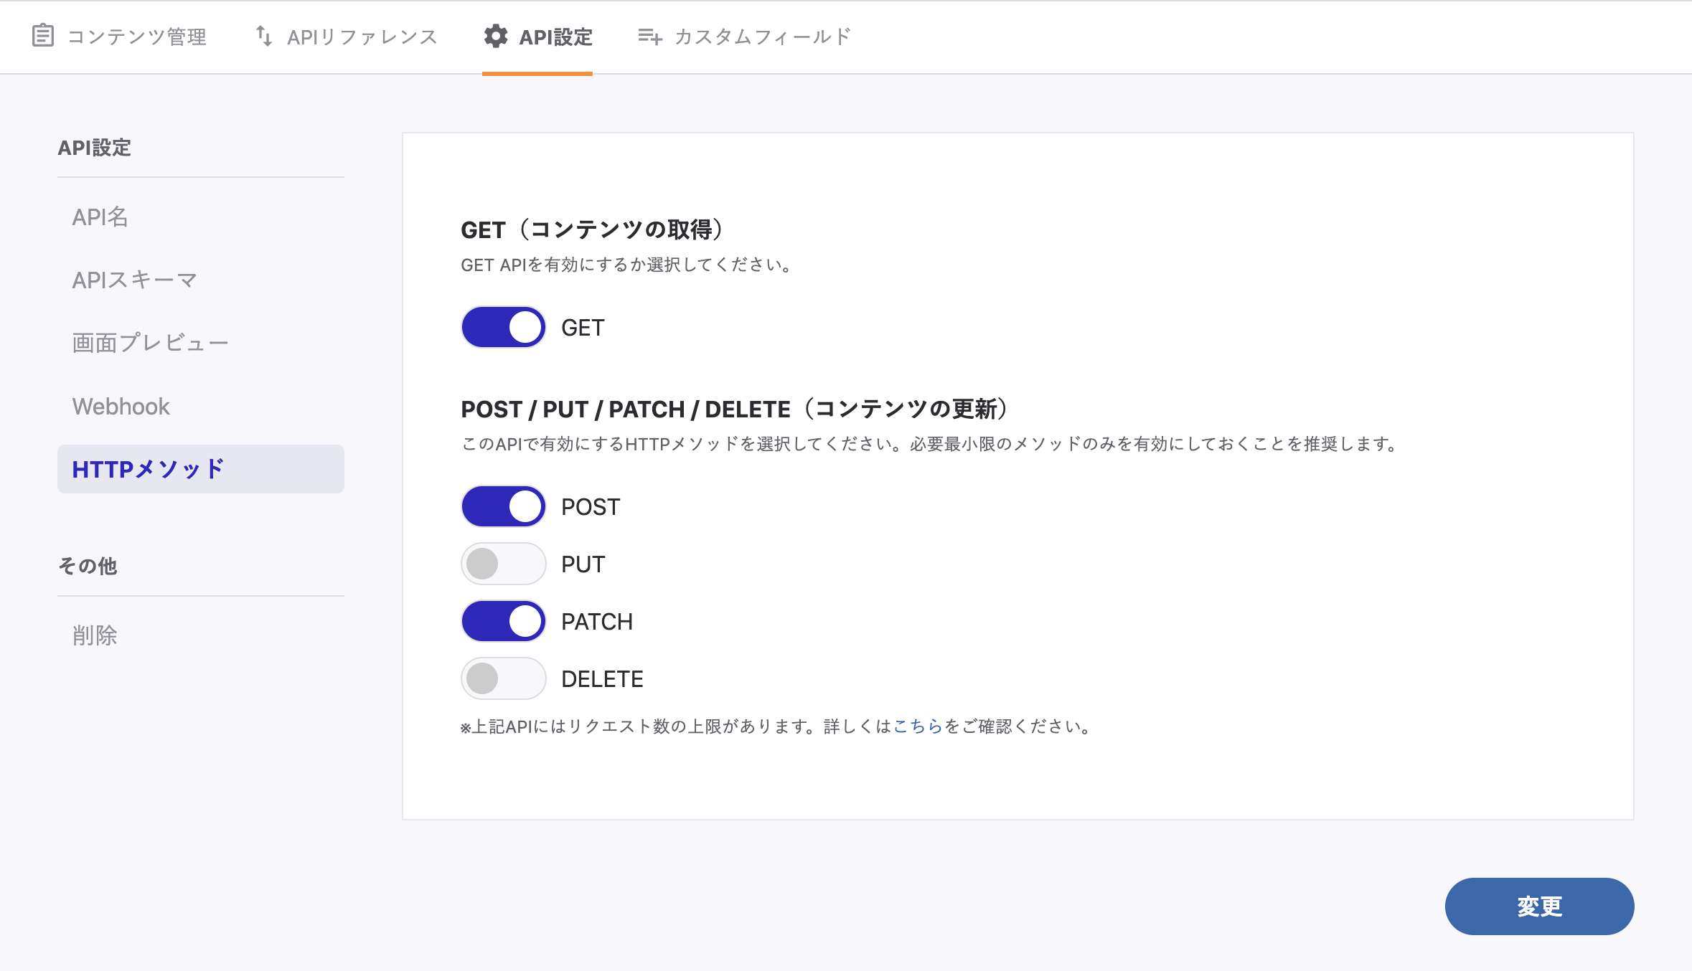The image size is (1692, 971).
Task: Switch off the PATCH toggle
Action: click(504, 621)
